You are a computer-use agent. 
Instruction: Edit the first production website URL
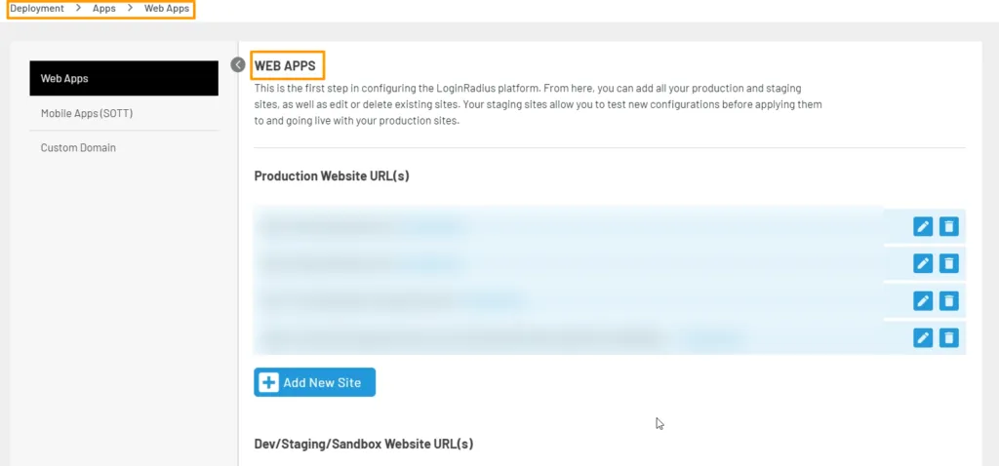tap(923, 226)
